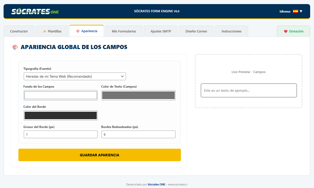Click the sparkle icon on Plantillas tab
The image size is (314, 188).
pyautogui.click(x=44, y=31)
